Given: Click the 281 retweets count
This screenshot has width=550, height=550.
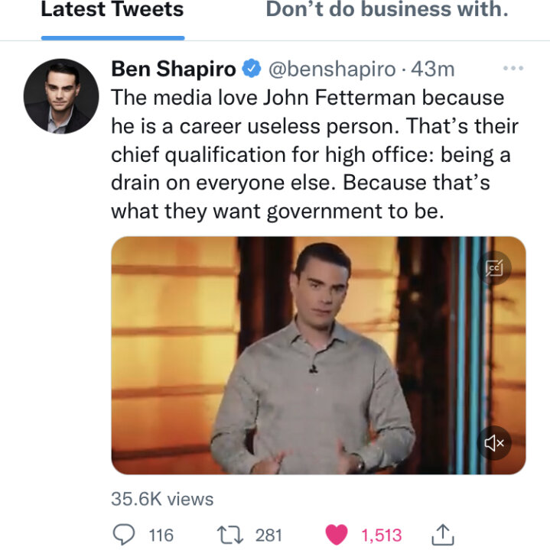Looking at the screenshot, I should point(268,535).
